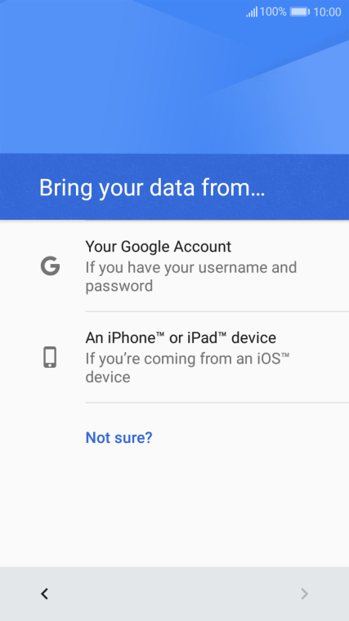This screenshot has width=349, height=621.
Task: Tap the grey bottom navigation bar
Action: 174,594
